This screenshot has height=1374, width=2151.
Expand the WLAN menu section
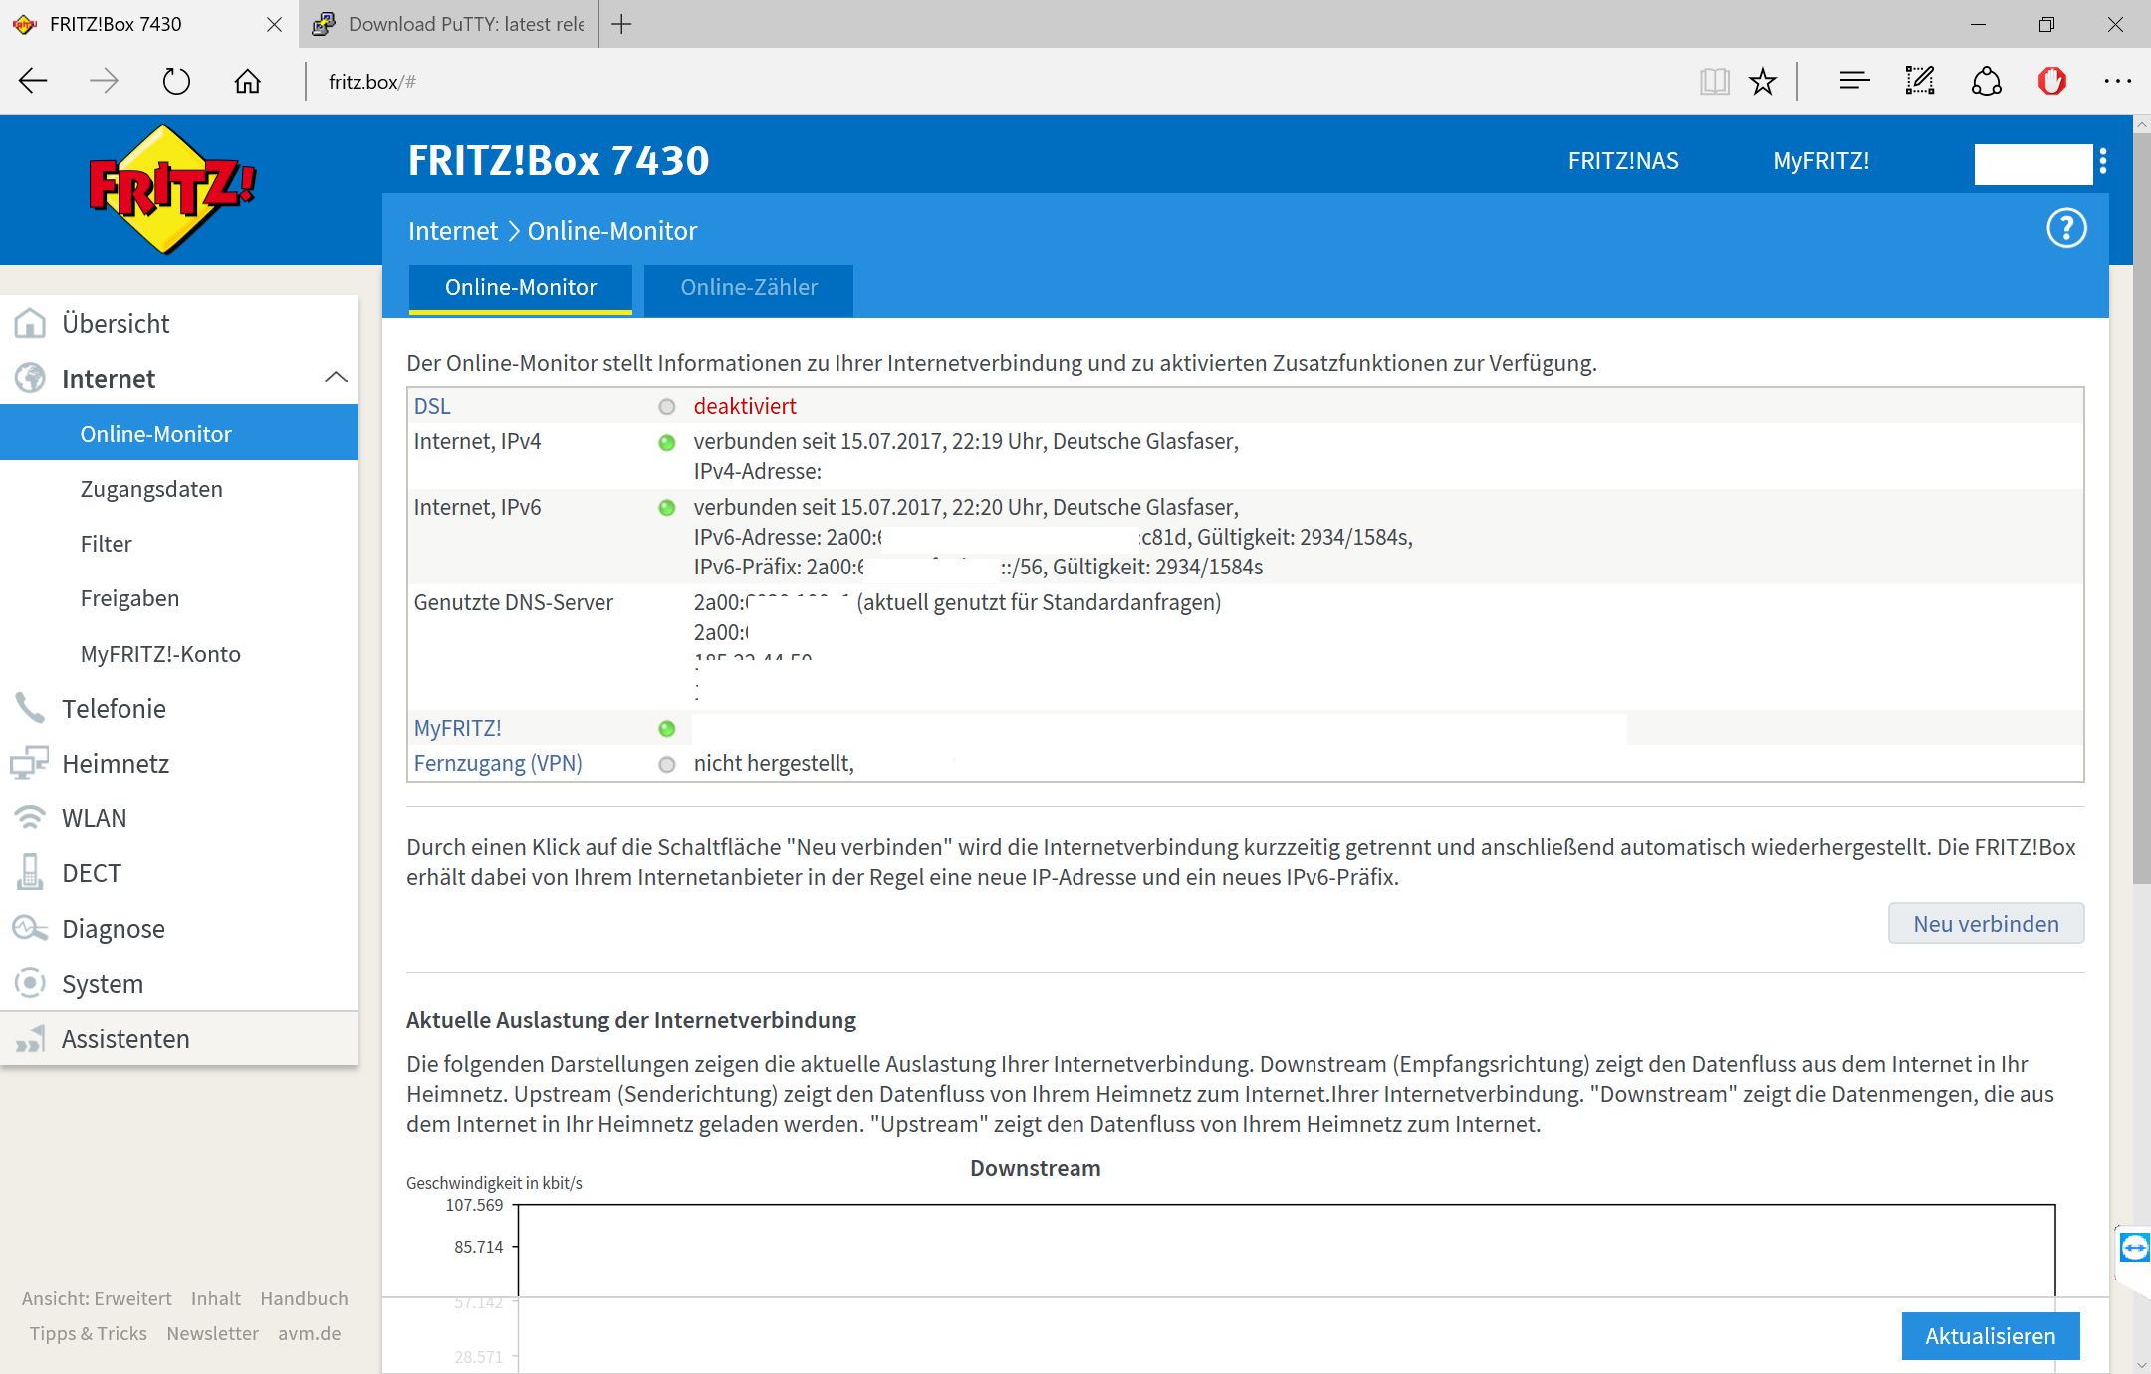point(94,818)
